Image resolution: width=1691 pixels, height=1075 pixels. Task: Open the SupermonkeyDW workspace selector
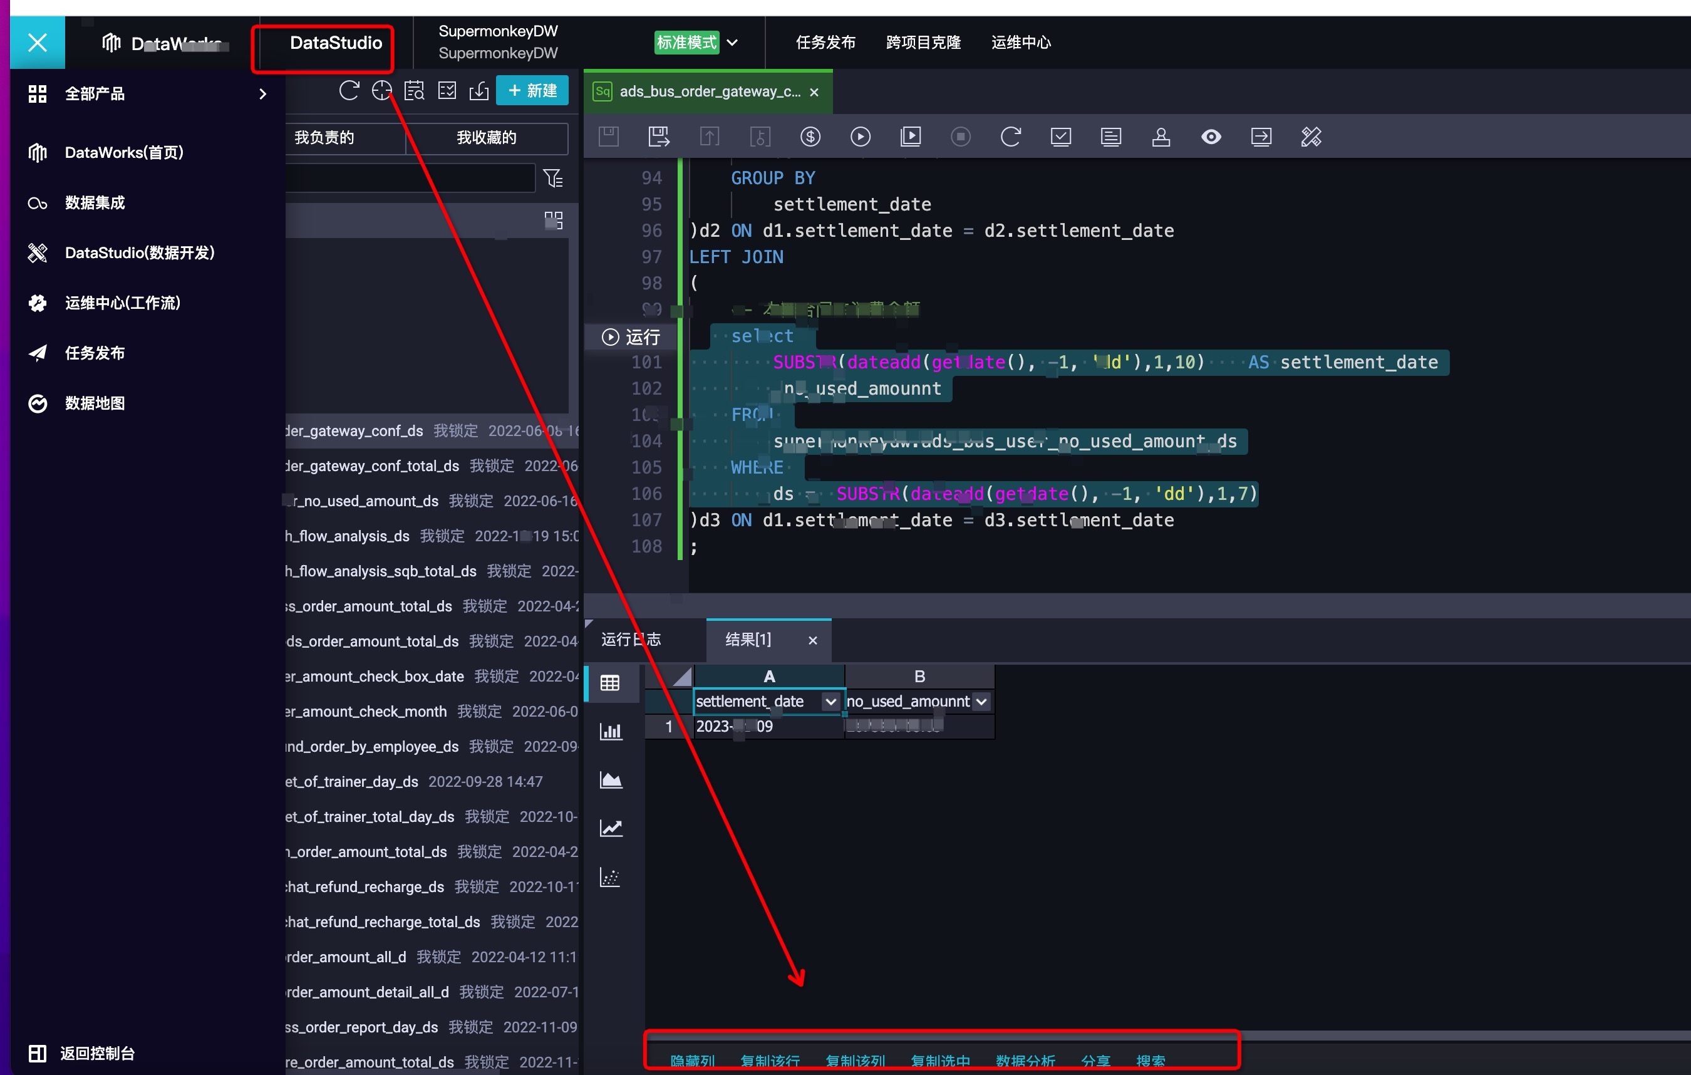coord(498,42)
